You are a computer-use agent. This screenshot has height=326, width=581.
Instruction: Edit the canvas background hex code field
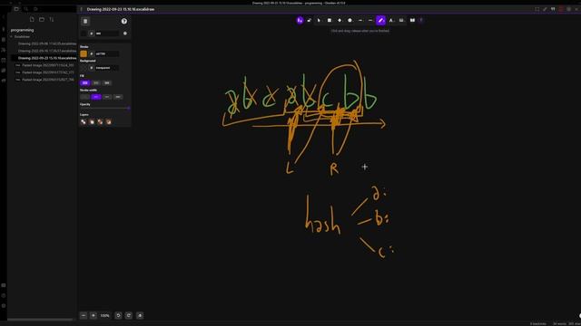point(107,34)
